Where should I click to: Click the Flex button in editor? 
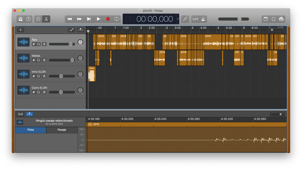click(21, 114)
